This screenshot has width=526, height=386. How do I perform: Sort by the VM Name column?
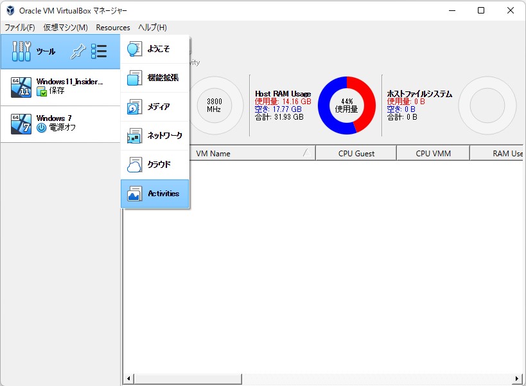point(252,154)
